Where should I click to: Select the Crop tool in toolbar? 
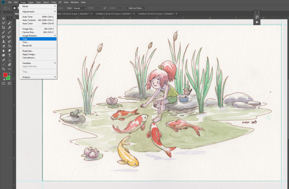click(x=4, y=28)
